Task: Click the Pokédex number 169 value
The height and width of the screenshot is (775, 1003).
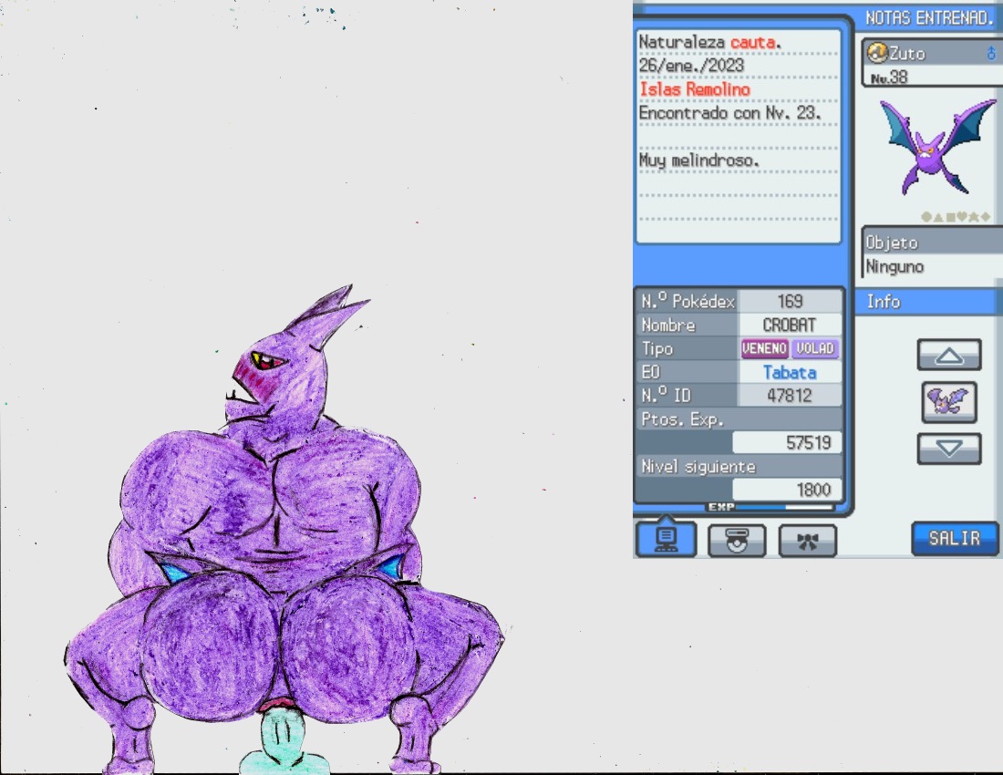Action: point(790,301)
